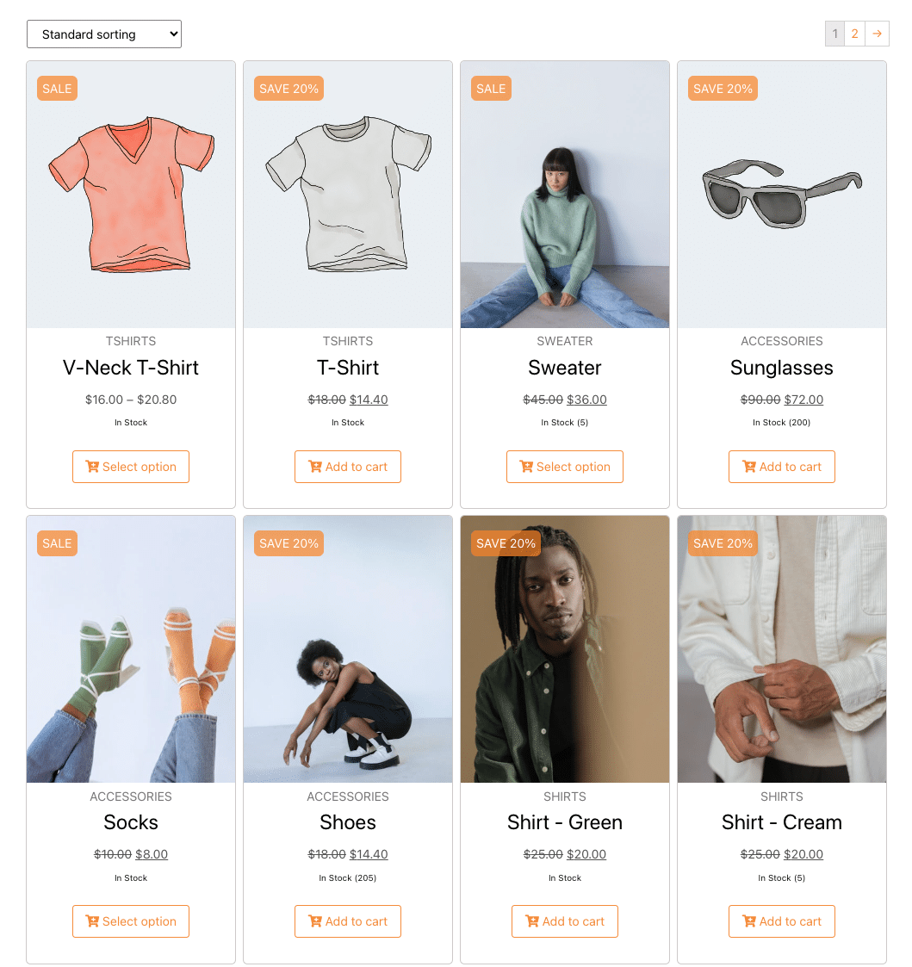Click the cart icon on Shoes Add to cart
This screenshot has height=967, width=912.
(315, 921)
